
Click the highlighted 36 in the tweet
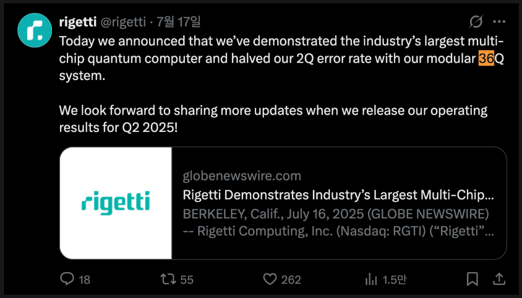point(486,58)
